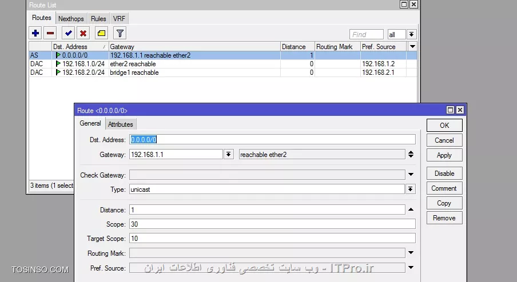Expand the Routing Mark field

[411, 253]
